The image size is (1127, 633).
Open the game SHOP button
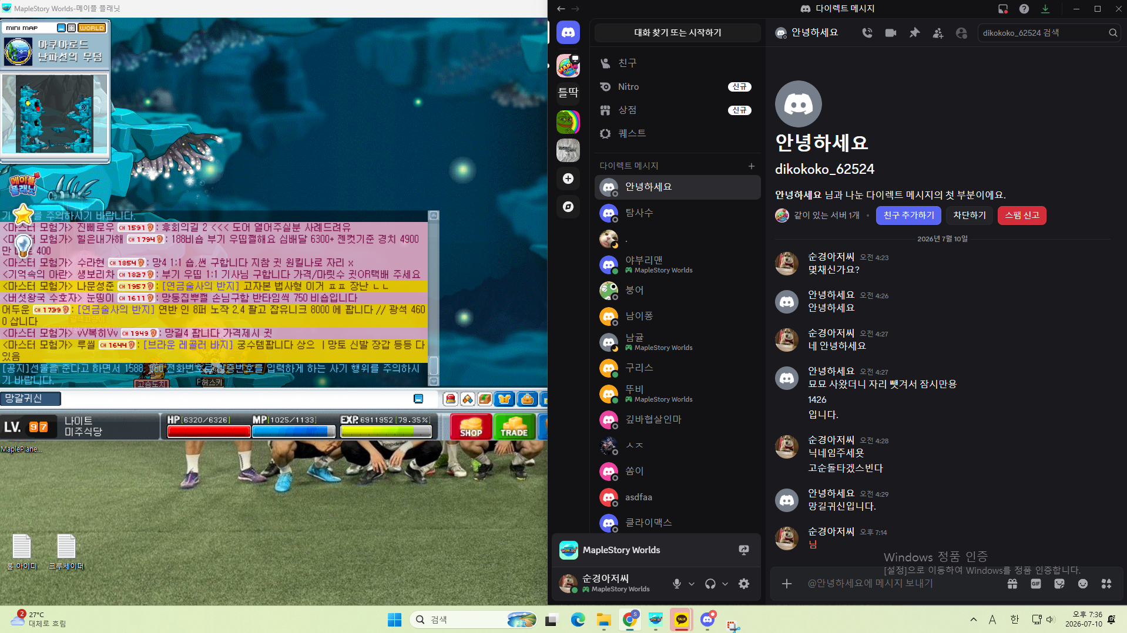471,427
